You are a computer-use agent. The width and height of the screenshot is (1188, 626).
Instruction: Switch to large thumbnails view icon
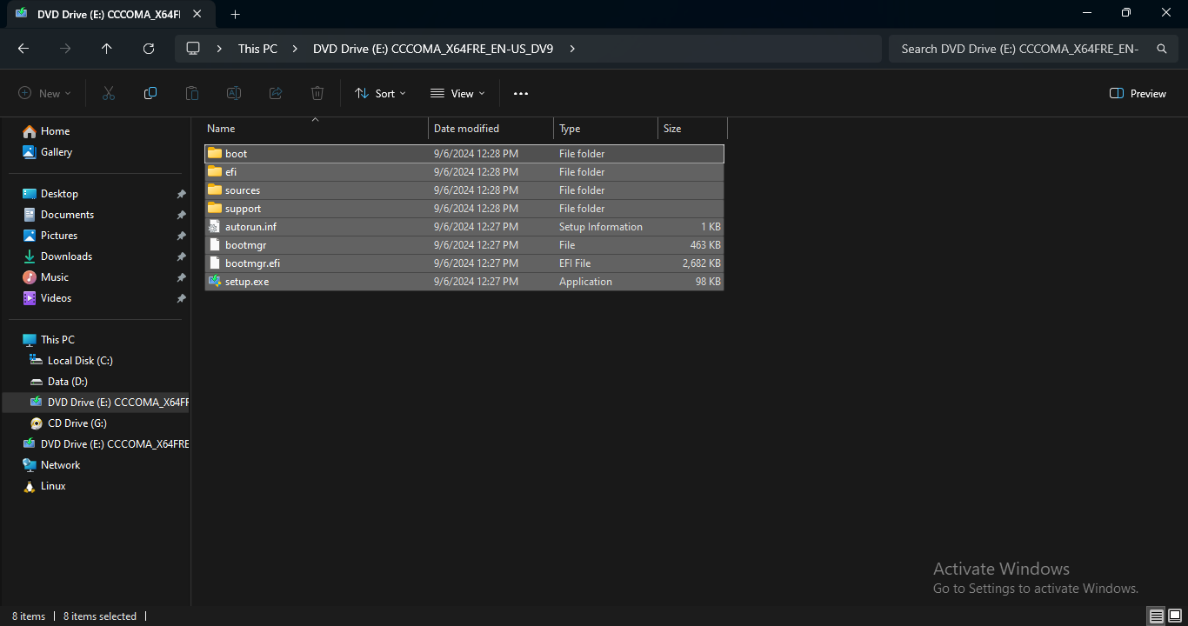[x=1174, y=616]
